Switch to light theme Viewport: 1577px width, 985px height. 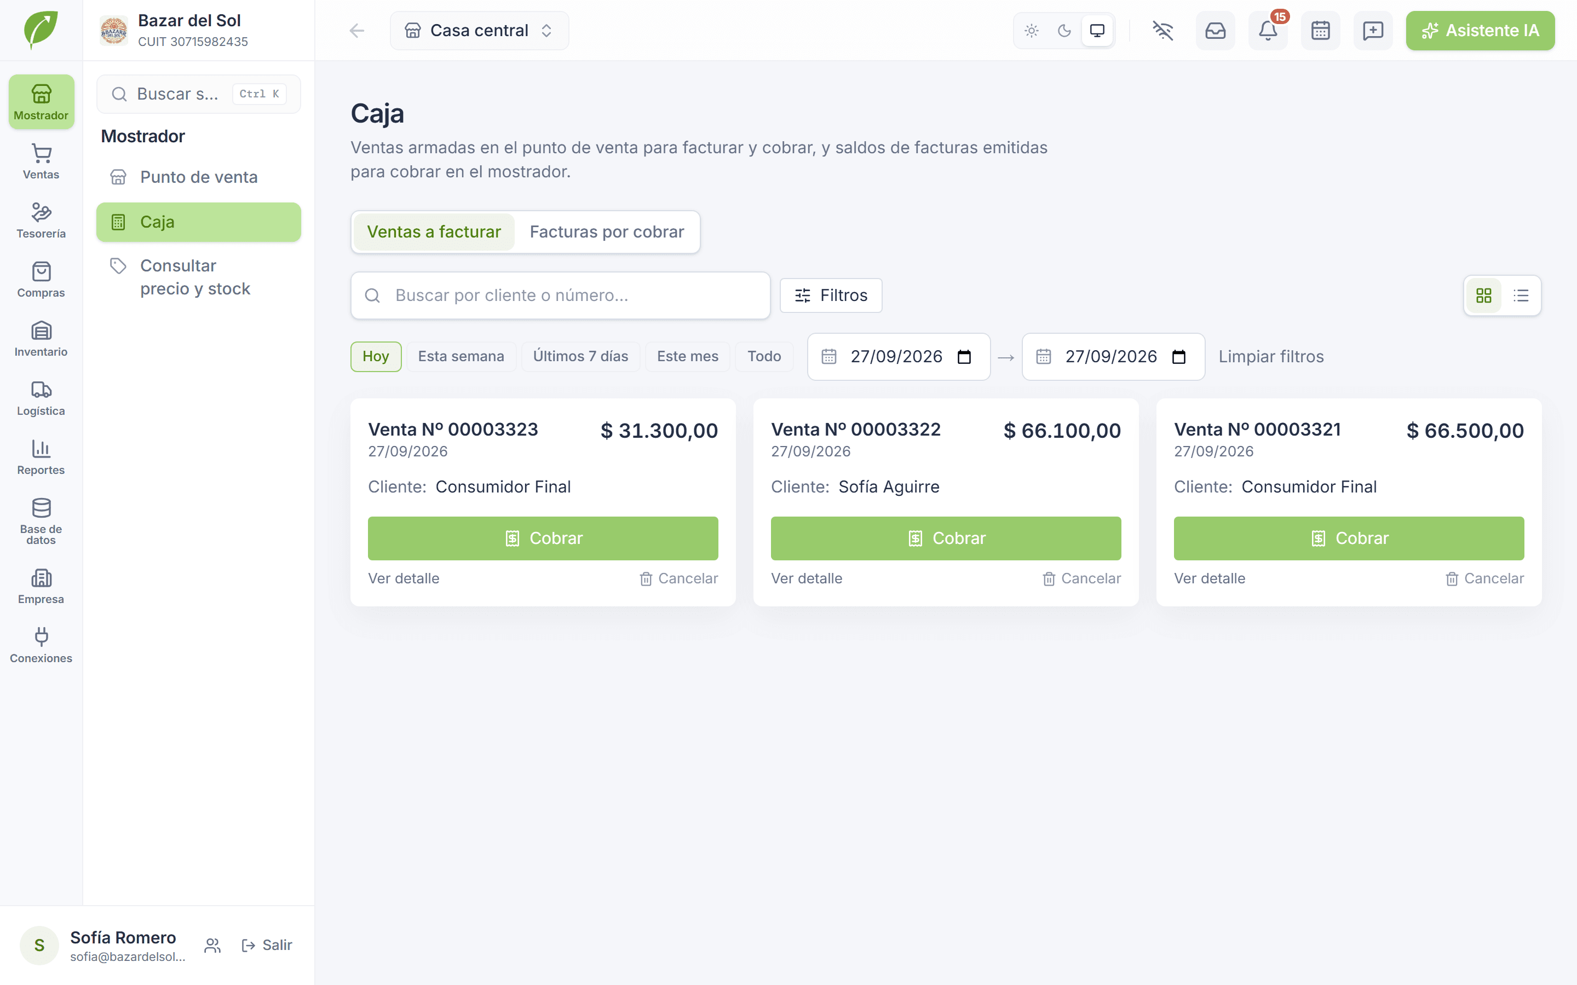click(x=1032, y=31)
